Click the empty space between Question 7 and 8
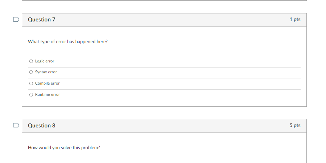Screen dimensions: 326x163 pyautogui.click(x=164, y=113)
